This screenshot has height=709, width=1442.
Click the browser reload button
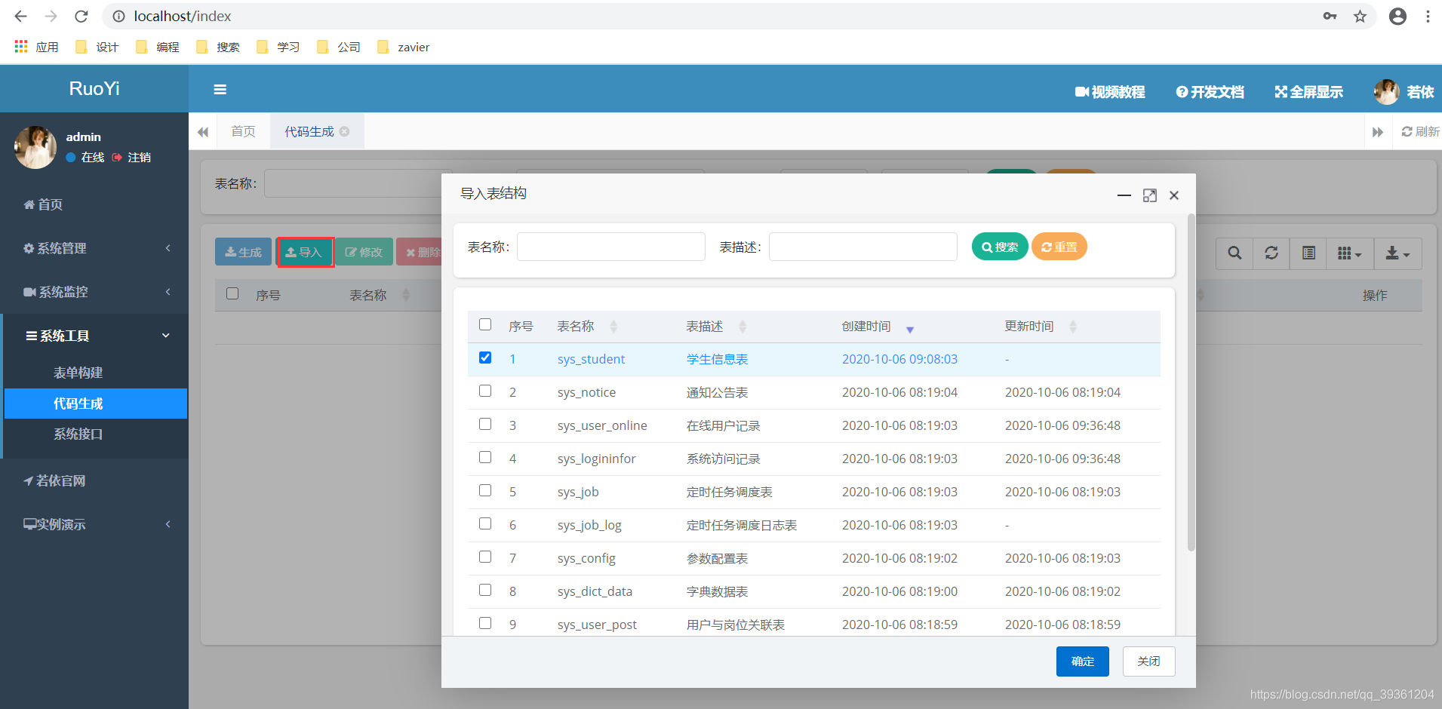pos(81,16)
